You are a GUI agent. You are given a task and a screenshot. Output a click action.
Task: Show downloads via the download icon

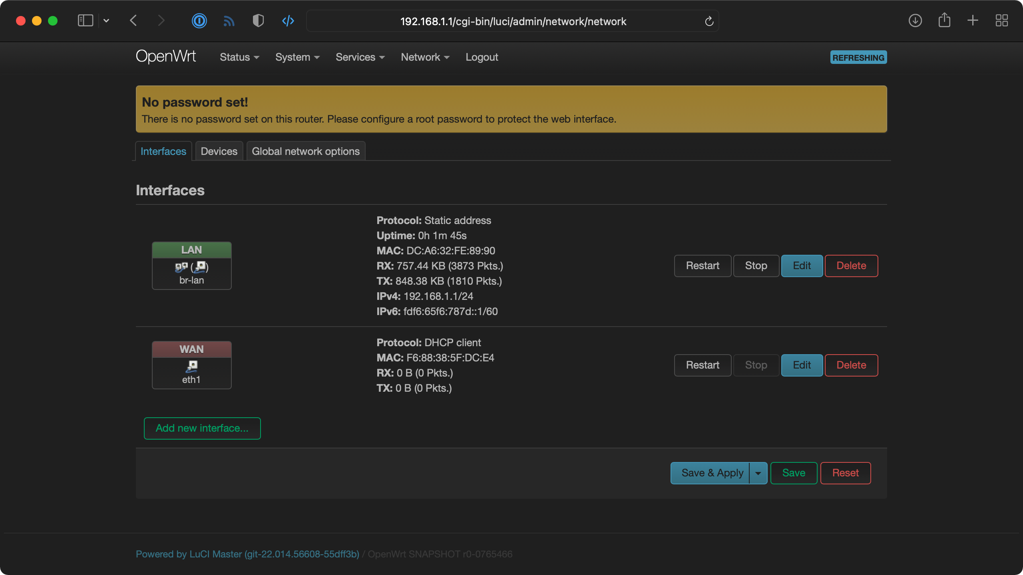coord(915,21)
